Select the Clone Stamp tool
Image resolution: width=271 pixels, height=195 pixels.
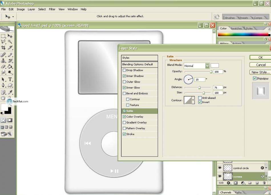[x=3, y=61]
